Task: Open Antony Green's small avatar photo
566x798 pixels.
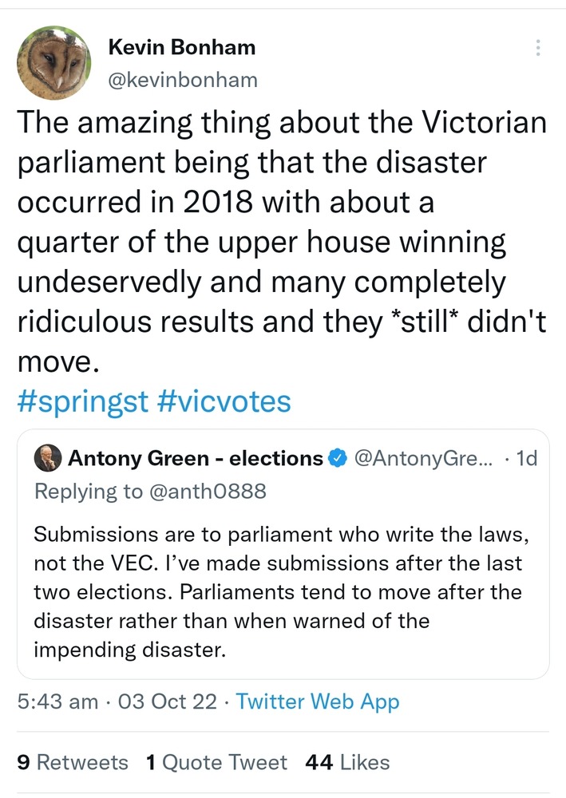Action: pos(47,458)
